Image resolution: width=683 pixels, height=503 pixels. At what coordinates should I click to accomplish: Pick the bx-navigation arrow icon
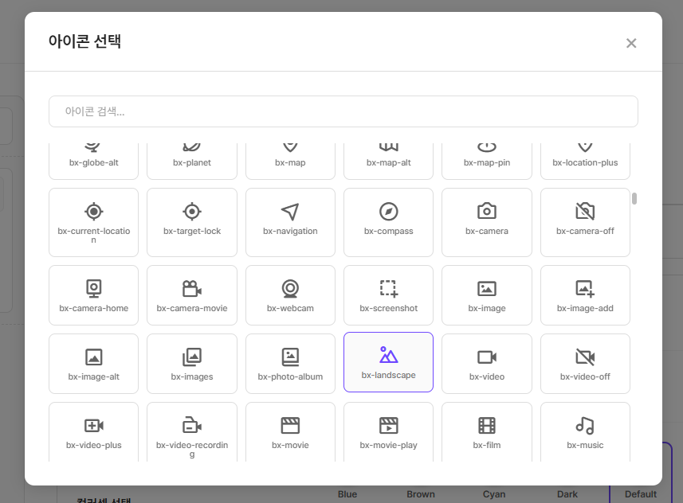point(290,221)
